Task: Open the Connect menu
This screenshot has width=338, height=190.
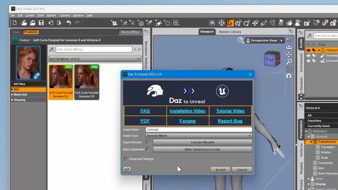Action: (64, 15)
